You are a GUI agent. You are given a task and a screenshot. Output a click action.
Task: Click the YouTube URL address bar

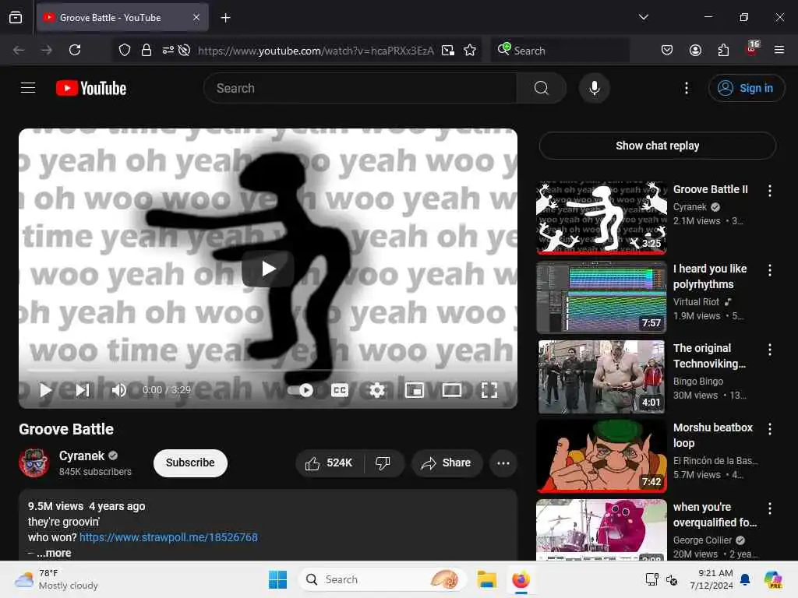(316, 51)
